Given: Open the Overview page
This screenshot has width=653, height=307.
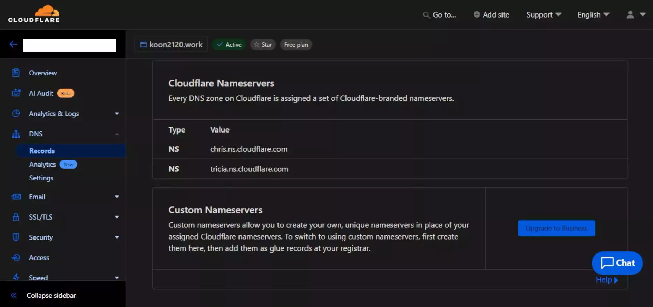Looking at the screenshot, I should click(43, 73).
